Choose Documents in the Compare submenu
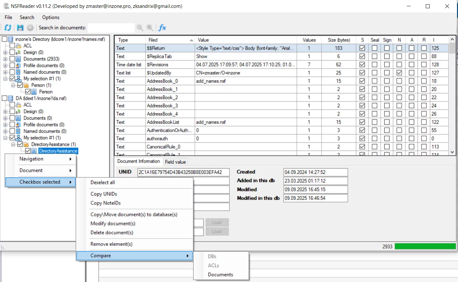Screen dimensions: 458x282 pos(220,274)
